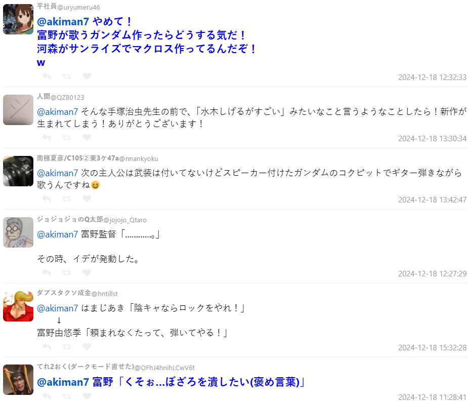Reply to jojojo_Qtaro's tweet

click(46, 272)
